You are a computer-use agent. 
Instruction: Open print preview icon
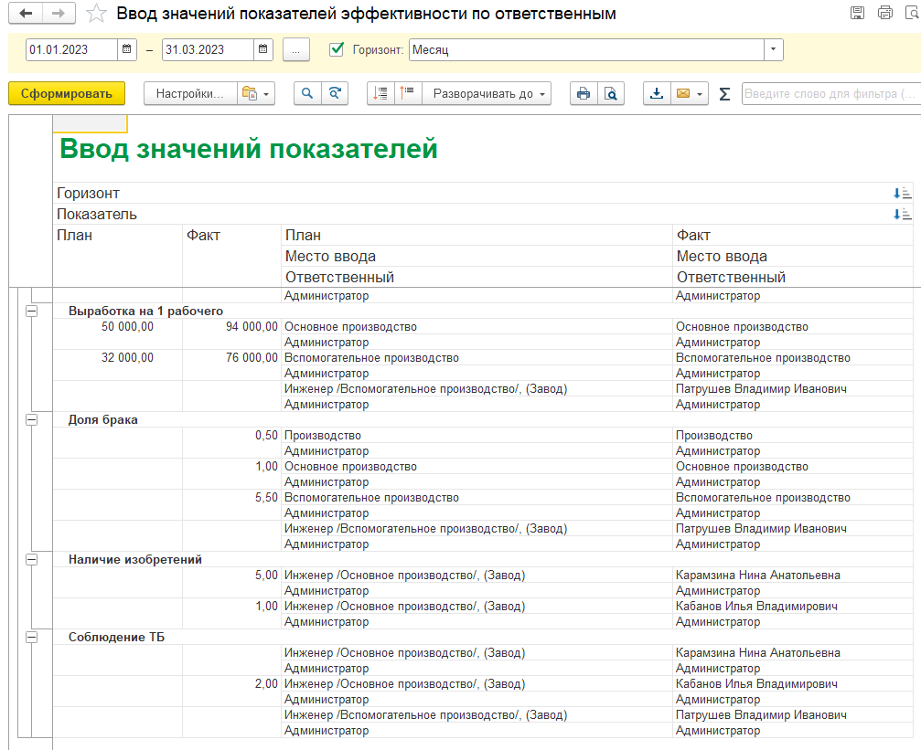click(x=611, y=94)
